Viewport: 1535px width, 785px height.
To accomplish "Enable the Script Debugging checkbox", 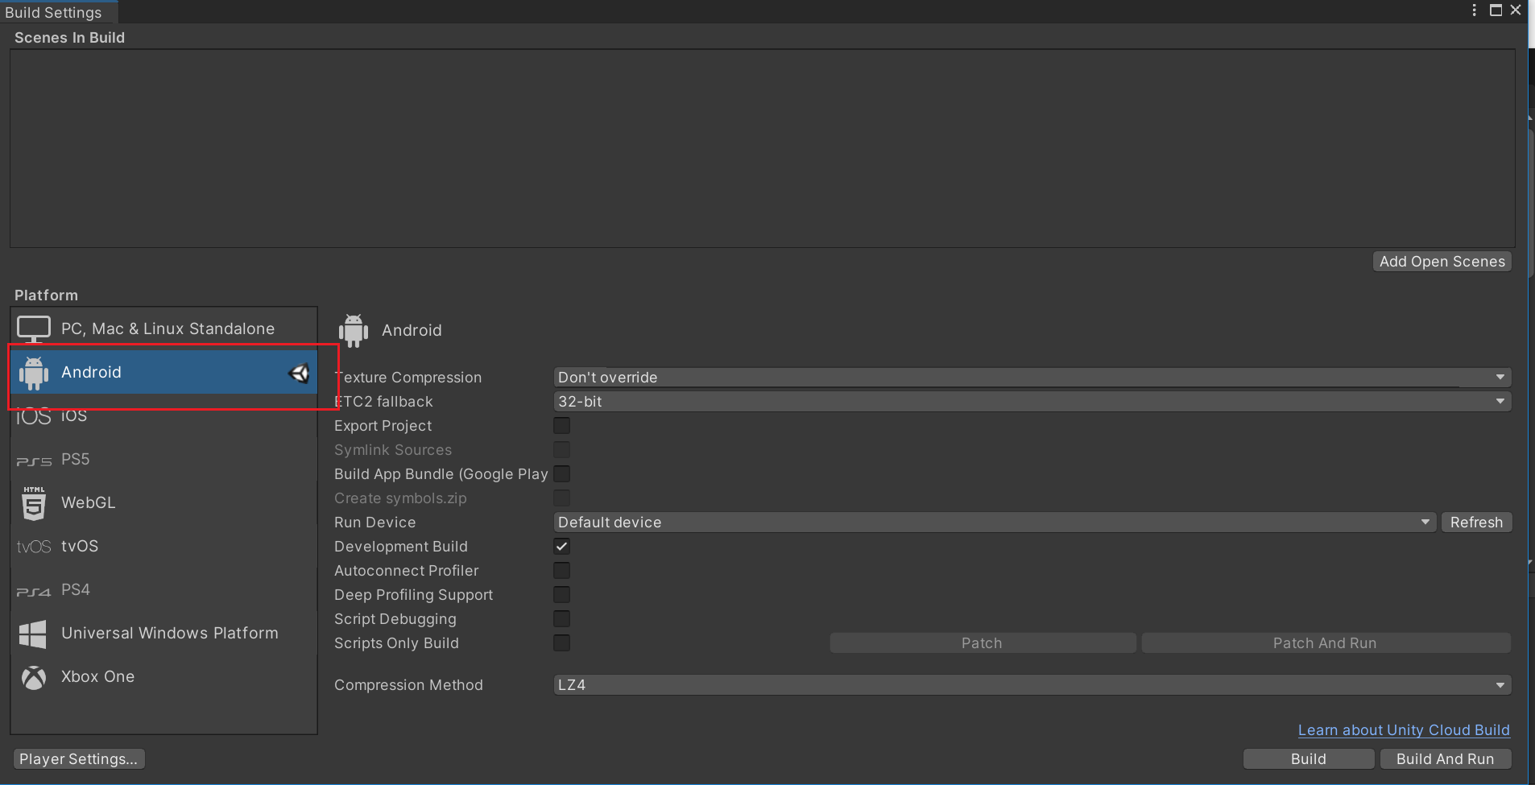I will tap(561, 618).
